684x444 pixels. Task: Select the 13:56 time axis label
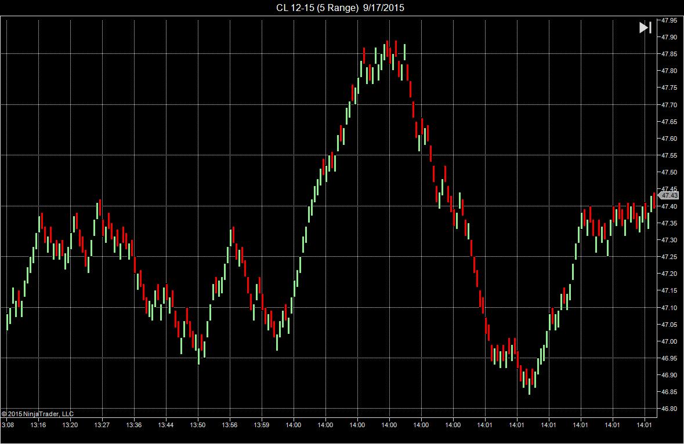[x=230, y=425]
